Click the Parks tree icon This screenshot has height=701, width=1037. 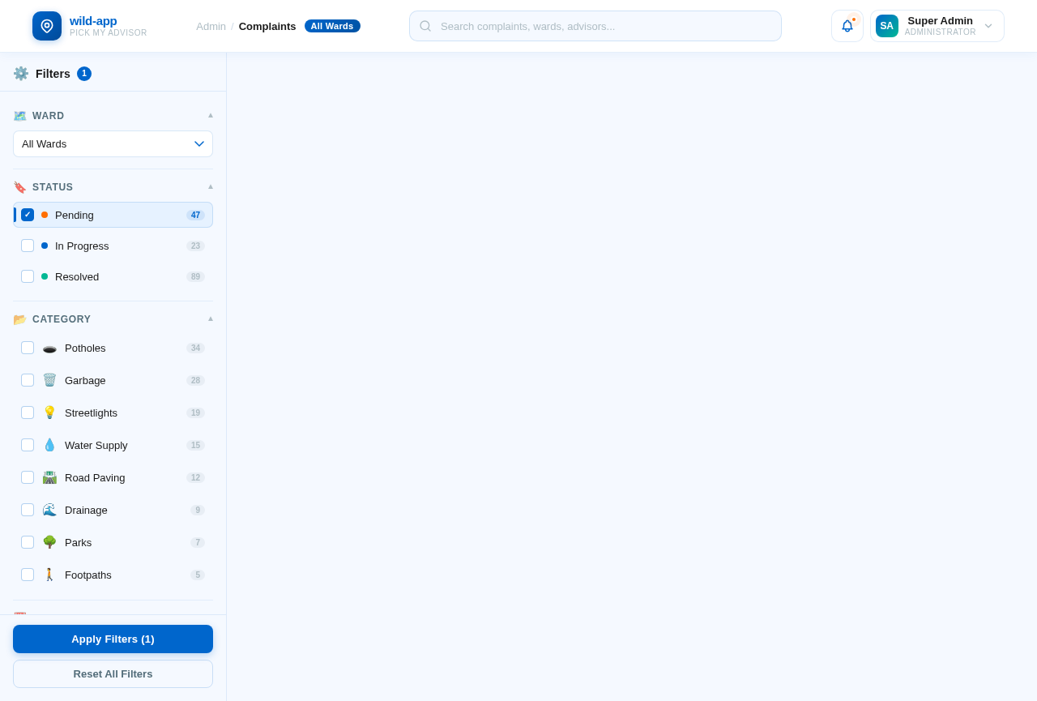click(x=49, y=542)
